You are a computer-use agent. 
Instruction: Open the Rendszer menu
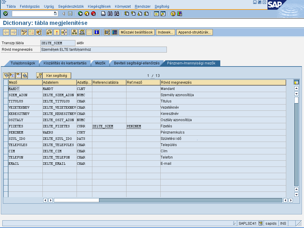click(143, 7)
